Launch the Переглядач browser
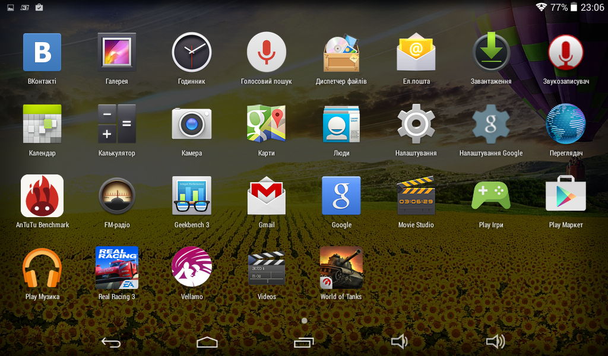This screenshot has width=608, height=356. click(x=566, y=124)
